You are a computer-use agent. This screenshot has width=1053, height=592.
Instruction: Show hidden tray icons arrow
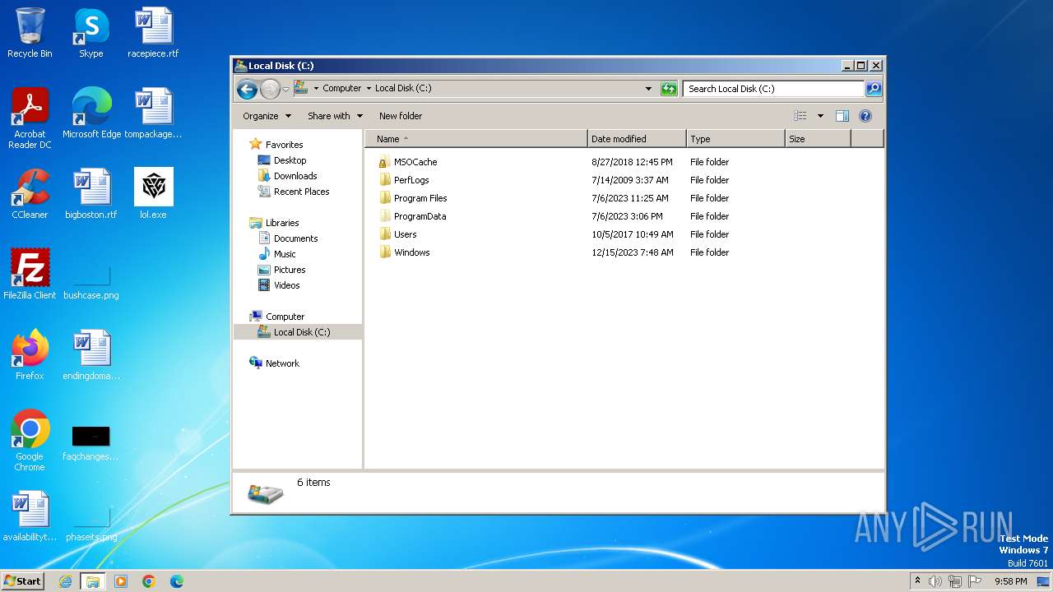(x=917, y=581)
